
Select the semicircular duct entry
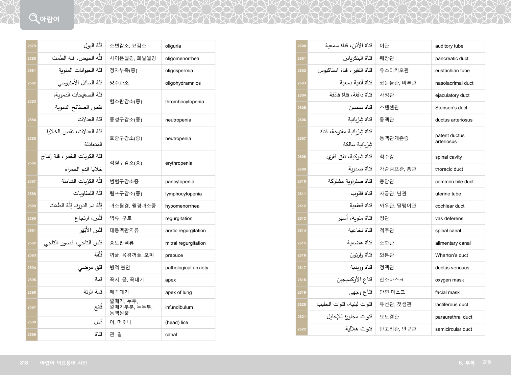tap(454, 329)
